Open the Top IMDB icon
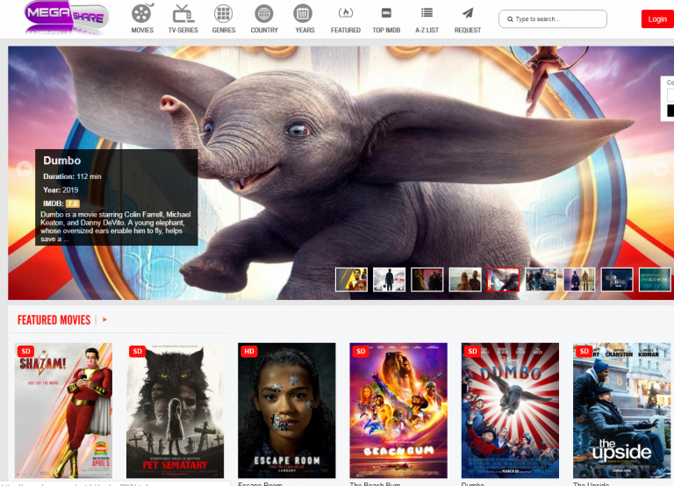This screenshot has height=486, width=674. point(386,13)
